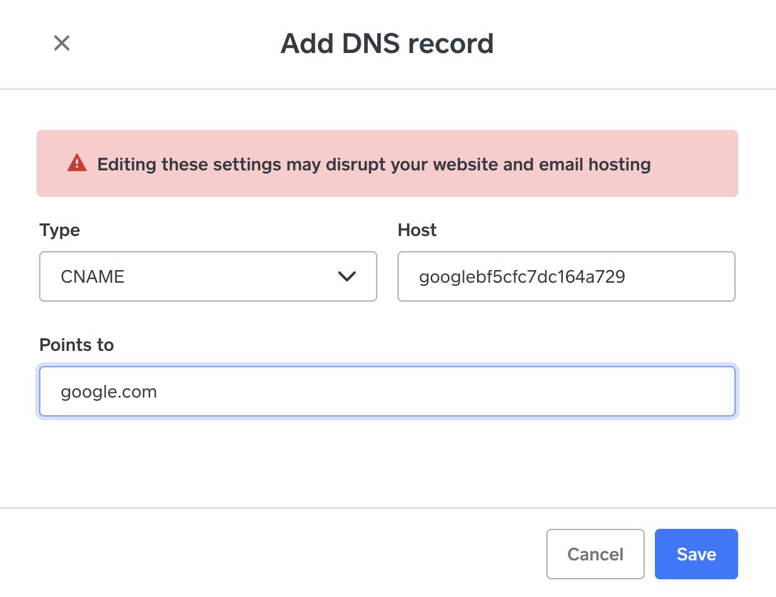Expand the Type dropdown chevron arrow
This screenshot has width=776, height=597.
click(x=347, y=276)
